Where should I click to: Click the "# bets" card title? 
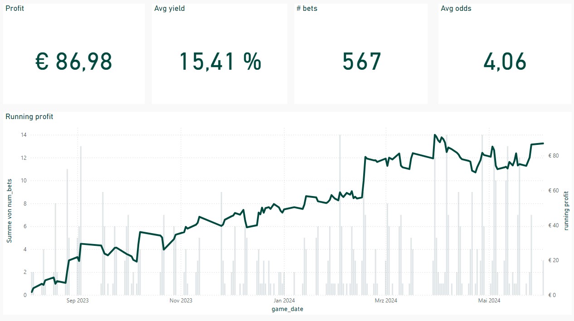pyautogui.click(x=306, y=8)
